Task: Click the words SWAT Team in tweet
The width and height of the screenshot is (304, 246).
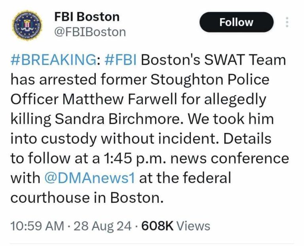Action: coord(245,60)
